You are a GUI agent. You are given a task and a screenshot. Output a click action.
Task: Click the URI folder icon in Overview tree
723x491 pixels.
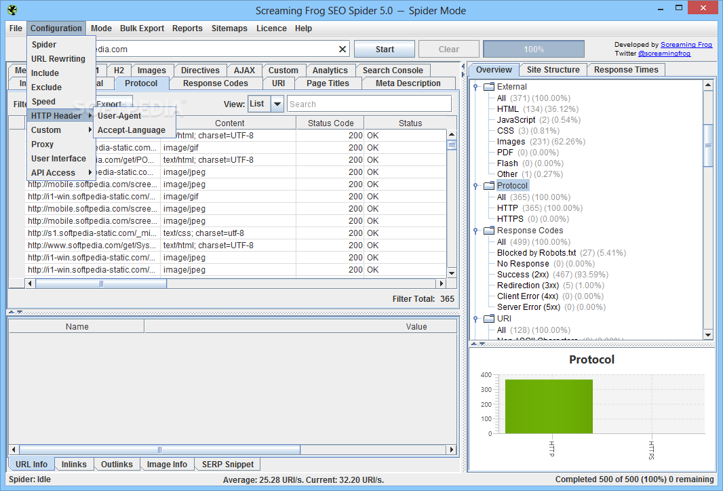point(489,319)
